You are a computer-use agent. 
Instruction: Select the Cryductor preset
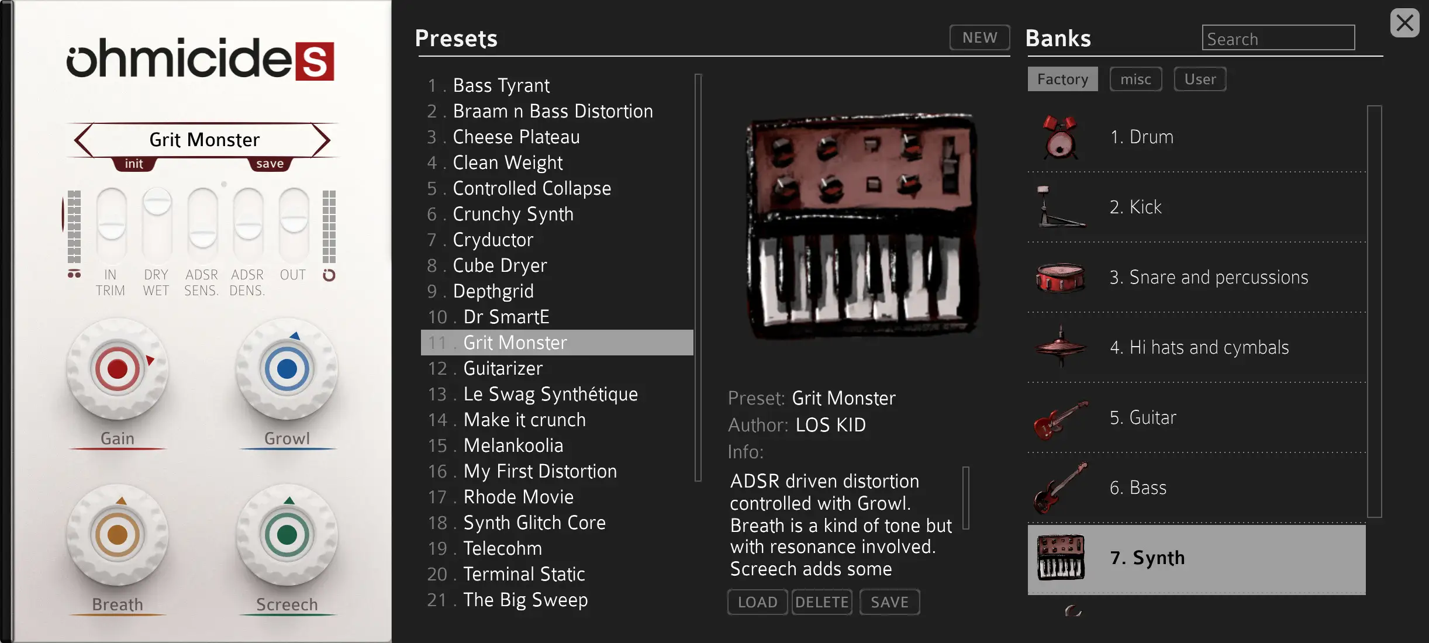pos(557,240)
